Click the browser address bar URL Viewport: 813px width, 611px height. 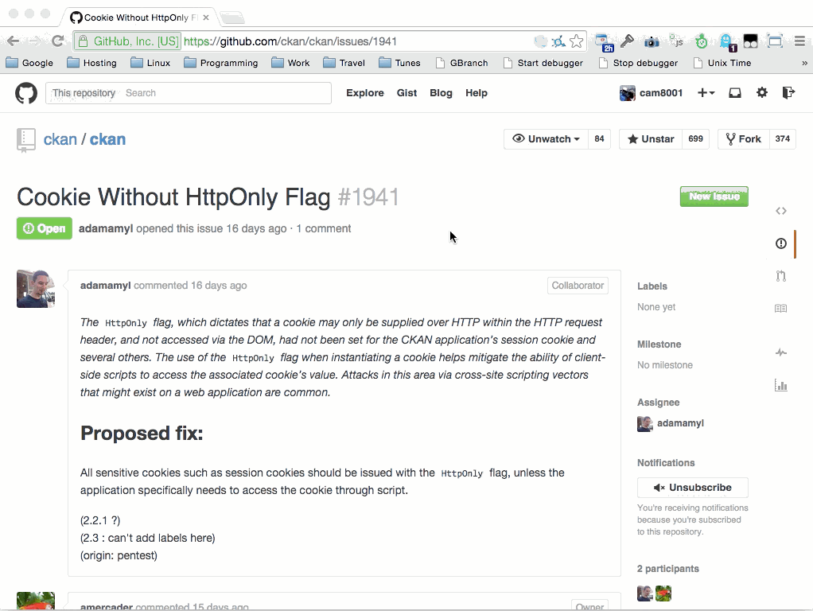click(x=290, y=41)
